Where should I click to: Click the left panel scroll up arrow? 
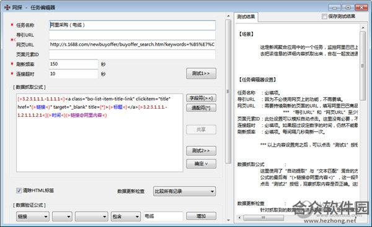[x=228, y=16]
